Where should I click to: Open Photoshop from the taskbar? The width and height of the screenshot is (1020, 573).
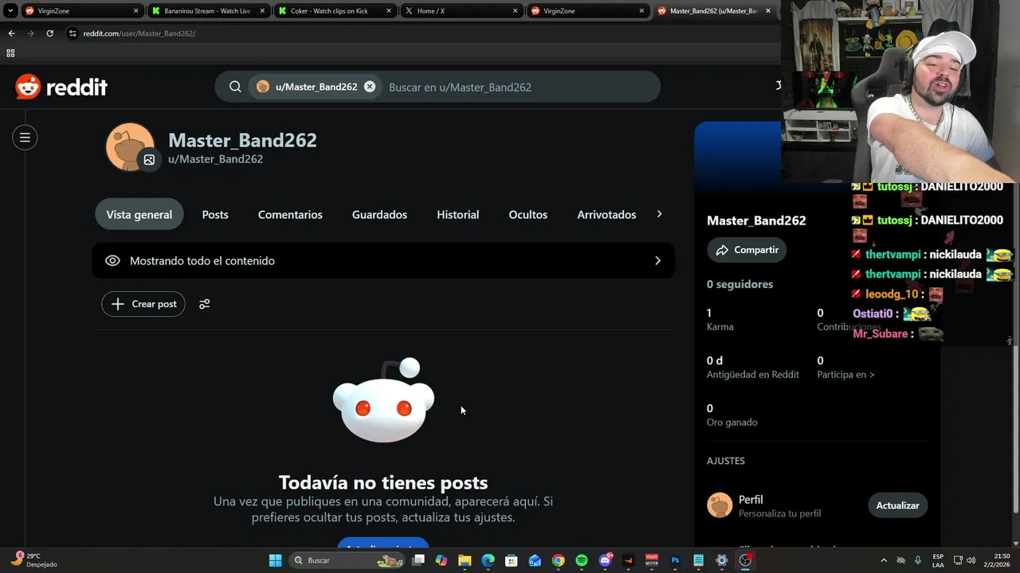pyautogui.click(x=675, y=560)
